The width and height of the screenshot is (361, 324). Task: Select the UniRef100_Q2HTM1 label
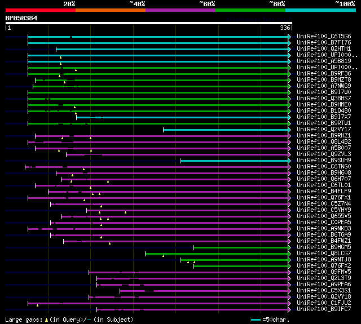tap(324, 49)
